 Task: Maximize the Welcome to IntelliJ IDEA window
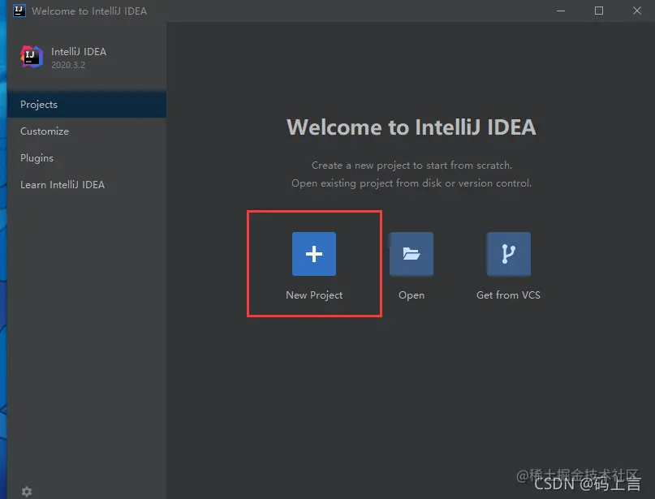(x=599, y=11)
